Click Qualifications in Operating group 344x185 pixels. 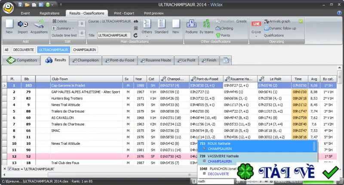tap(273, 35)
